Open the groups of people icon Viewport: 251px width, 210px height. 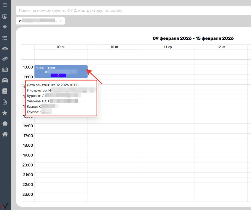(5, 48)
